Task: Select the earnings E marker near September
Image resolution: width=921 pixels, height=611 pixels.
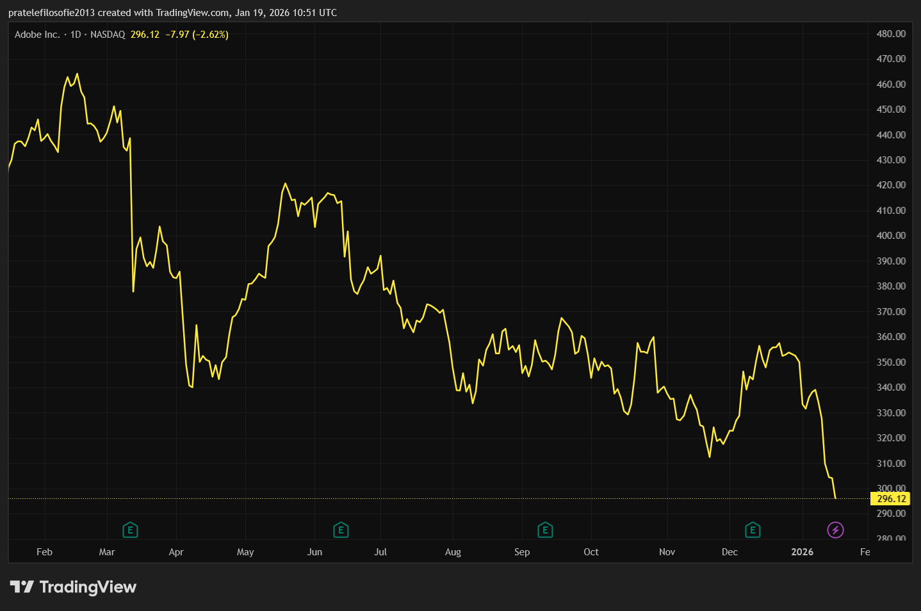Action: (545, 530)
